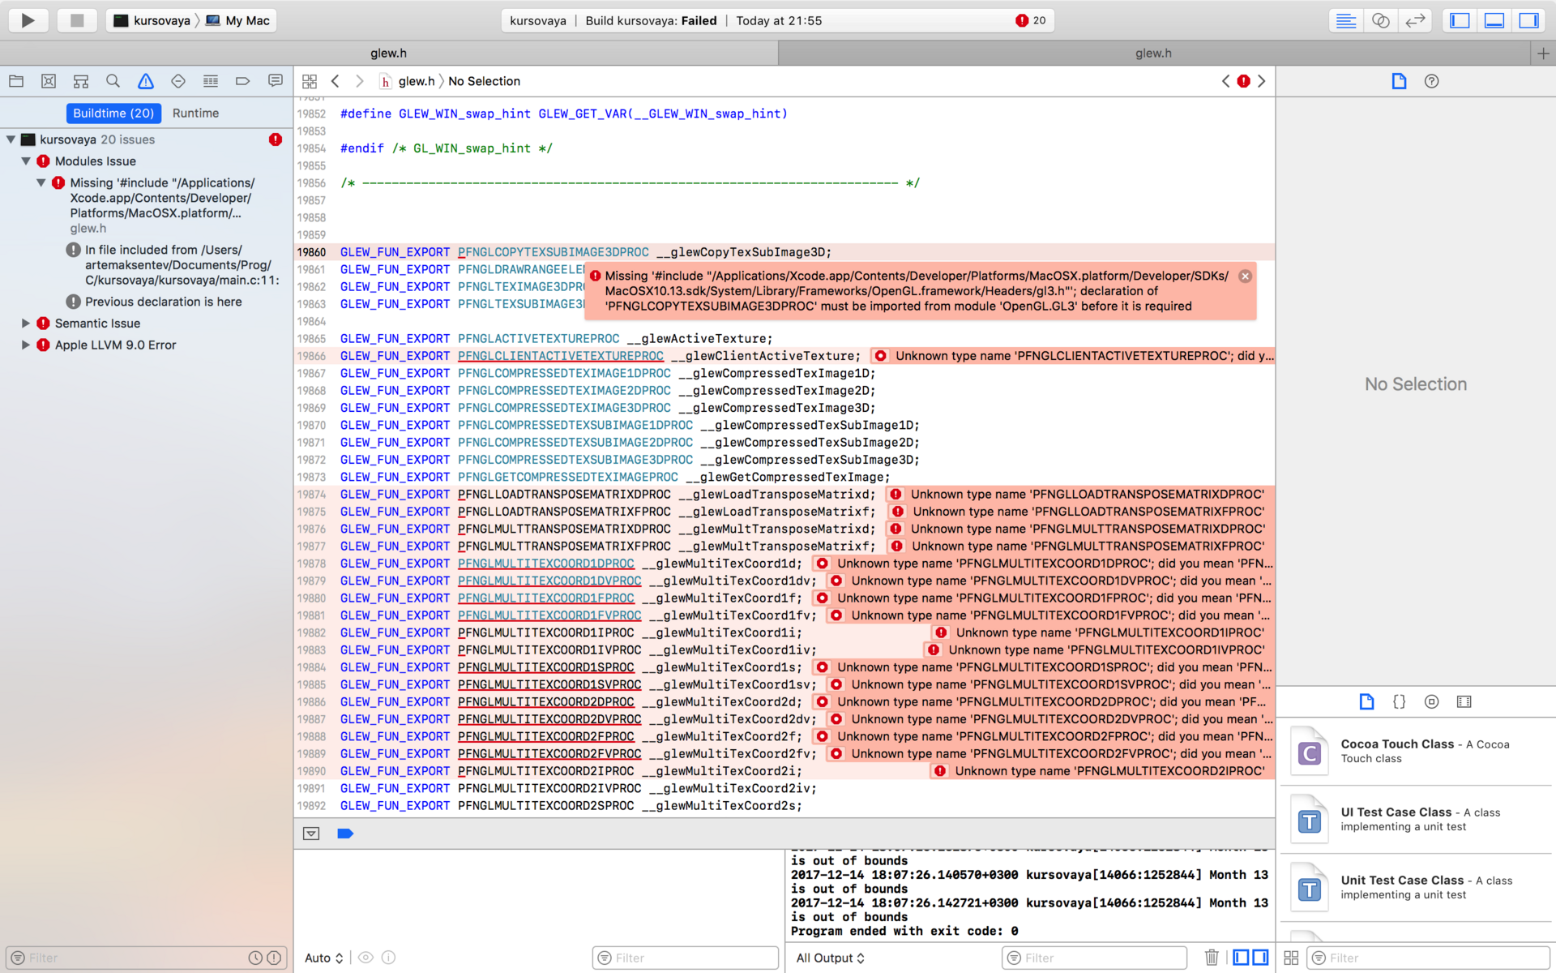Viewport: 1556px width, 973px height.
Task: Show the Code Snippet library
Action: (x=1399, y=701)
